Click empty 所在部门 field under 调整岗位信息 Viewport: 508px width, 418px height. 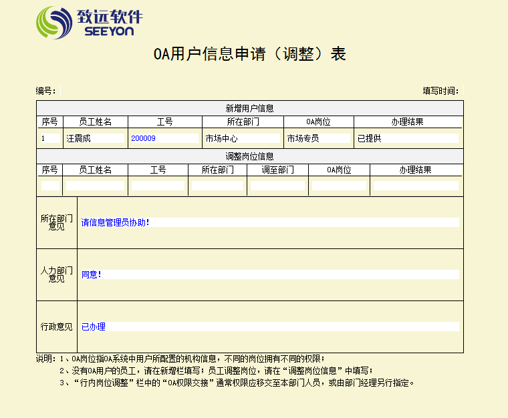[x=217, y=186]
